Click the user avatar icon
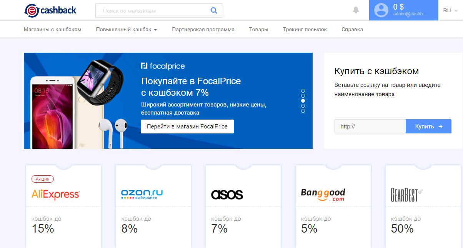Viewport: 463px width, 248px height. point(381,10)
